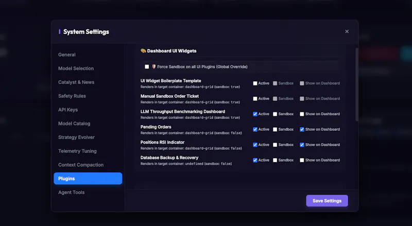Select the Plugins sidebar item
This screenshot has width=412, height=226.
[x=88, y=179]
